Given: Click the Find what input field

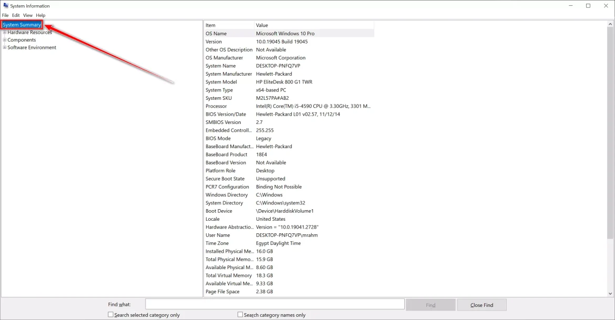Looking at the screenshot, I should click(274, 304).
